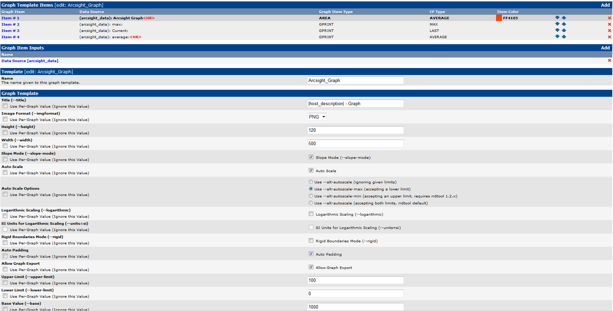This screenshot has height=311, width=613.
Task: Move Item # 2 up with the arrow
Action: 564,24
